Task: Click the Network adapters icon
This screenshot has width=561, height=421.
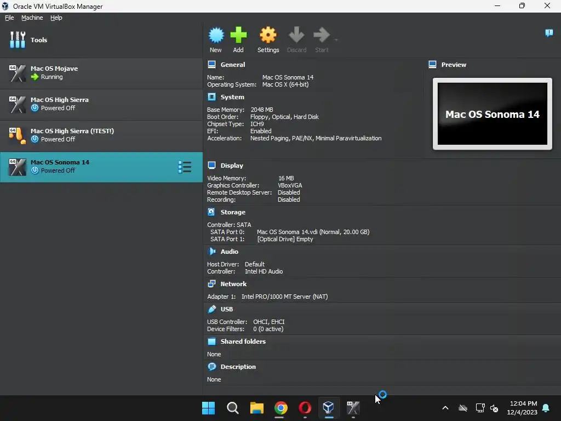Action: 211,283
